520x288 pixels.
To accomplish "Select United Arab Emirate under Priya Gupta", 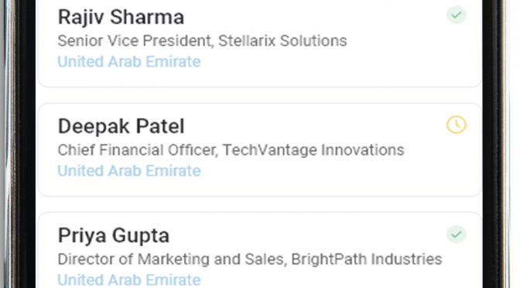I will tap(129, 280).
